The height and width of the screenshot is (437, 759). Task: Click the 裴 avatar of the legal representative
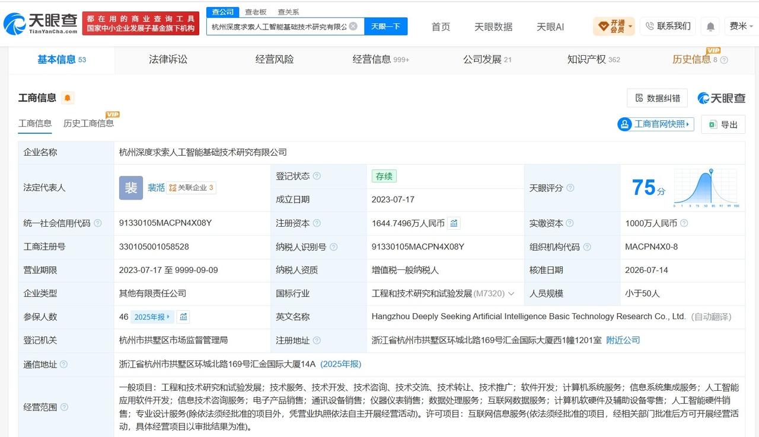(131, 188)
